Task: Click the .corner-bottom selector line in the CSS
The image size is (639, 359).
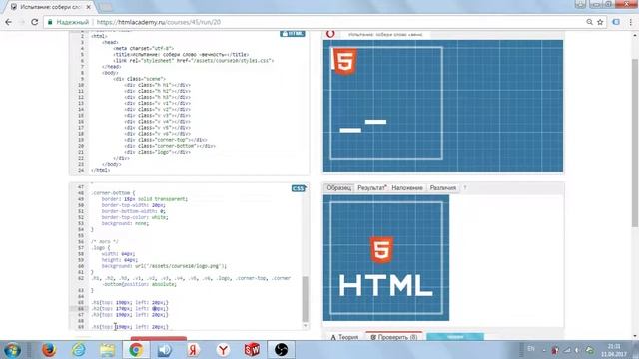Action: point(113,193)
